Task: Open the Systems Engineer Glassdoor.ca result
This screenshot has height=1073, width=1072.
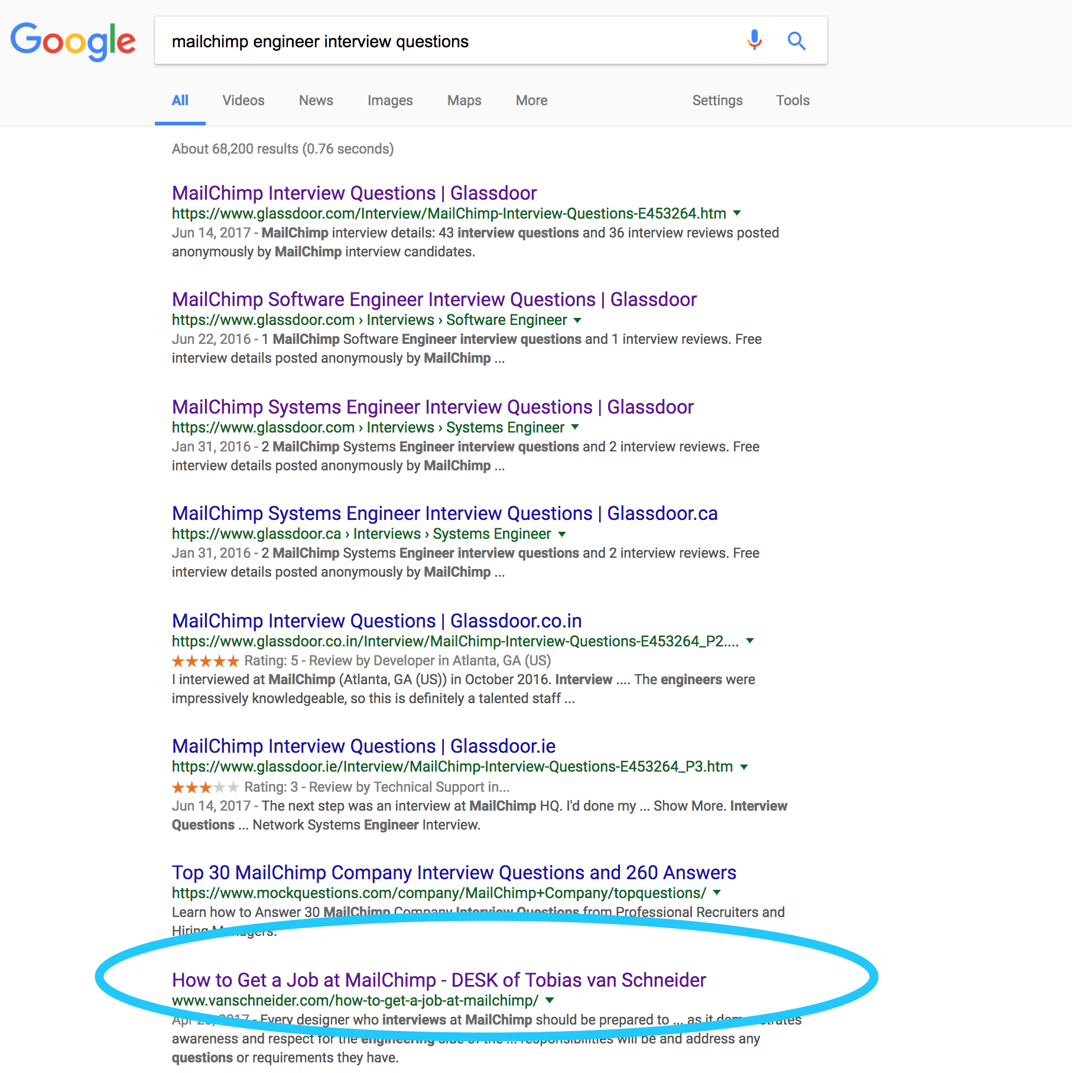Action: 444,513
